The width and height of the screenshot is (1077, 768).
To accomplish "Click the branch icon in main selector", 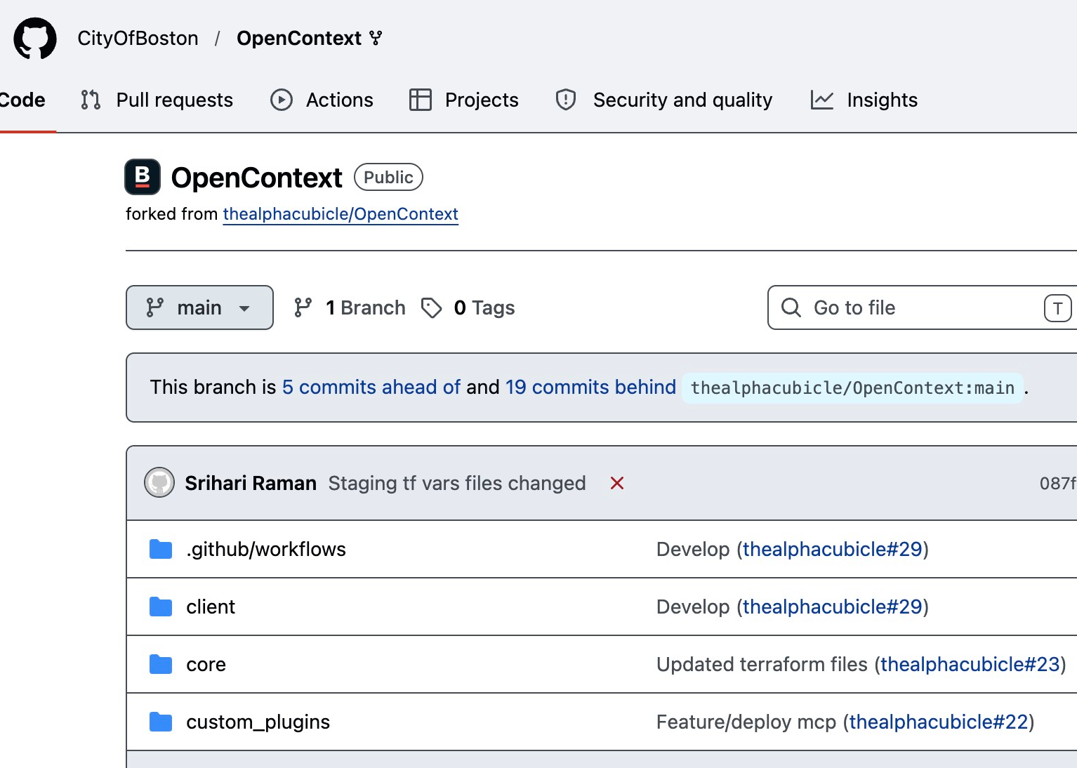I will click(x=154, y=307).
